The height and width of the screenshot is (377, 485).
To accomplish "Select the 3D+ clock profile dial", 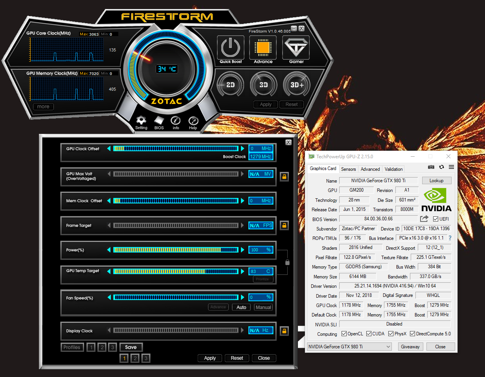I will coord(297,85).
